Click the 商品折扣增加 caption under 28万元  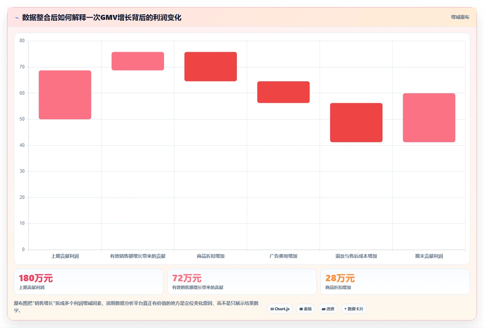(338, 288)
